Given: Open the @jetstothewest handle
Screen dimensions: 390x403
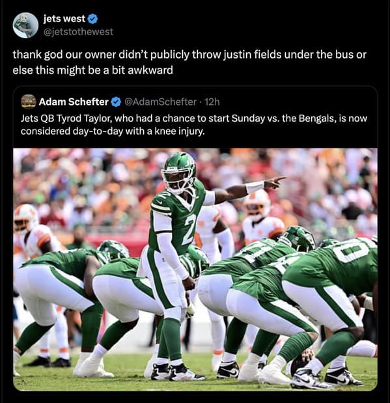Looking at the screenshot, I should click(78, 32).
